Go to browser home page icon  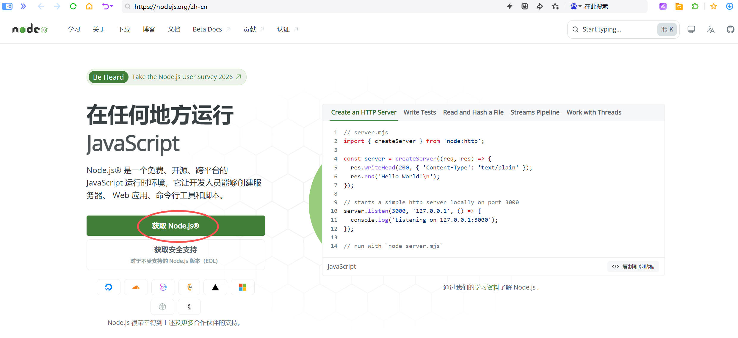pyautogui.click(x=89, y=6)
